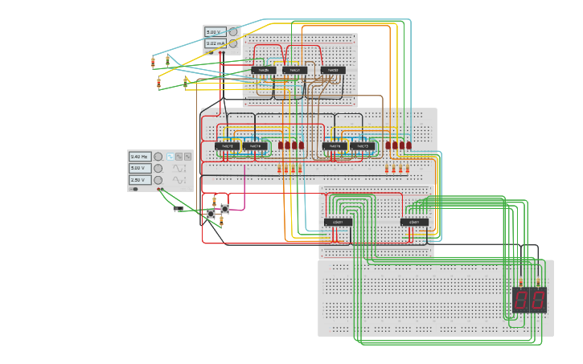
Task: Click the function generator frequency knob
Action: coord(158,157)
